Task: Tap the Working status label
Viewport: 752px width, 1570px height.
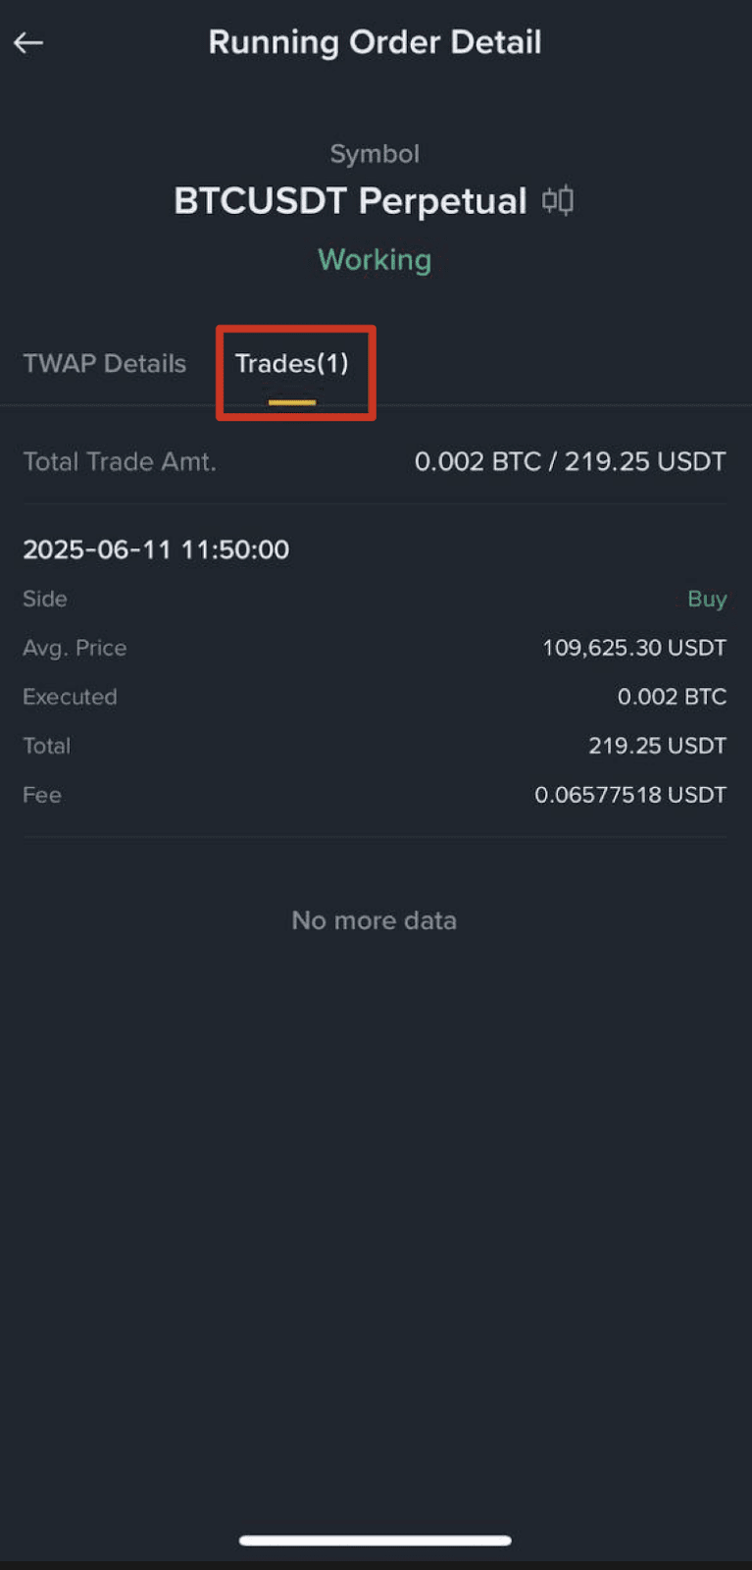Action: (x=375, y=259)
